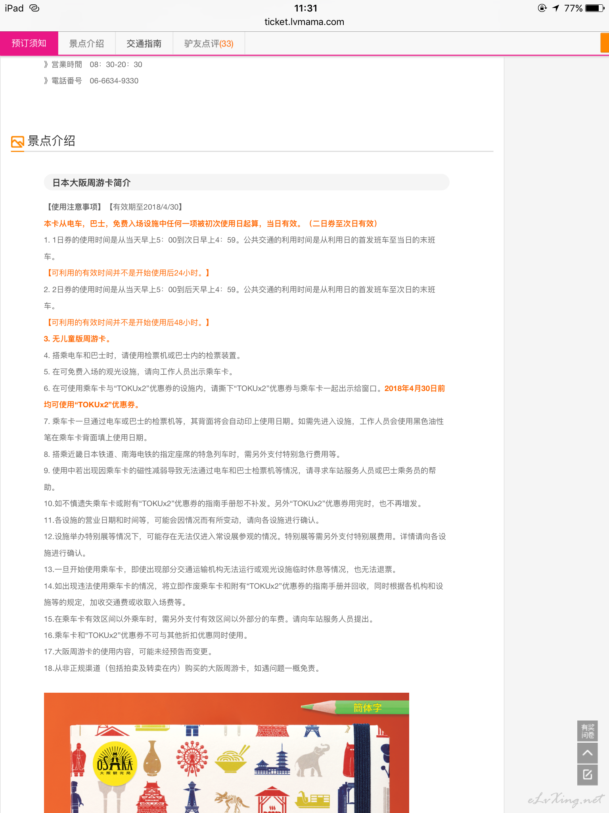609x813 pixels.
Task: Tap the back-to-top arrow icon
Action: point(587,753)
